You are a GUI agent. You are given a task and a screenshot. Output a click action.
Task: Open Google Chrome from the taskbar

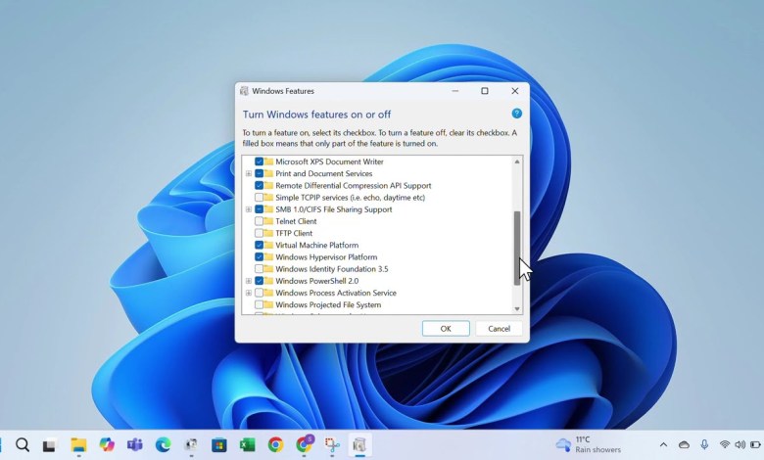pos(275,445)
